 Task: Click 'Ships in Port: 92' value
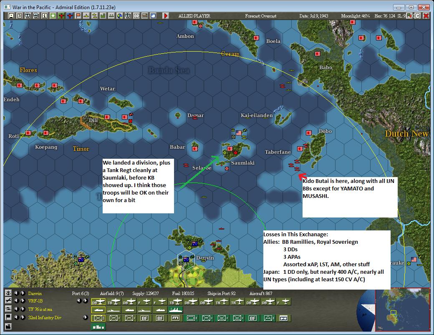pyautogui.click(x=222, y=293)
